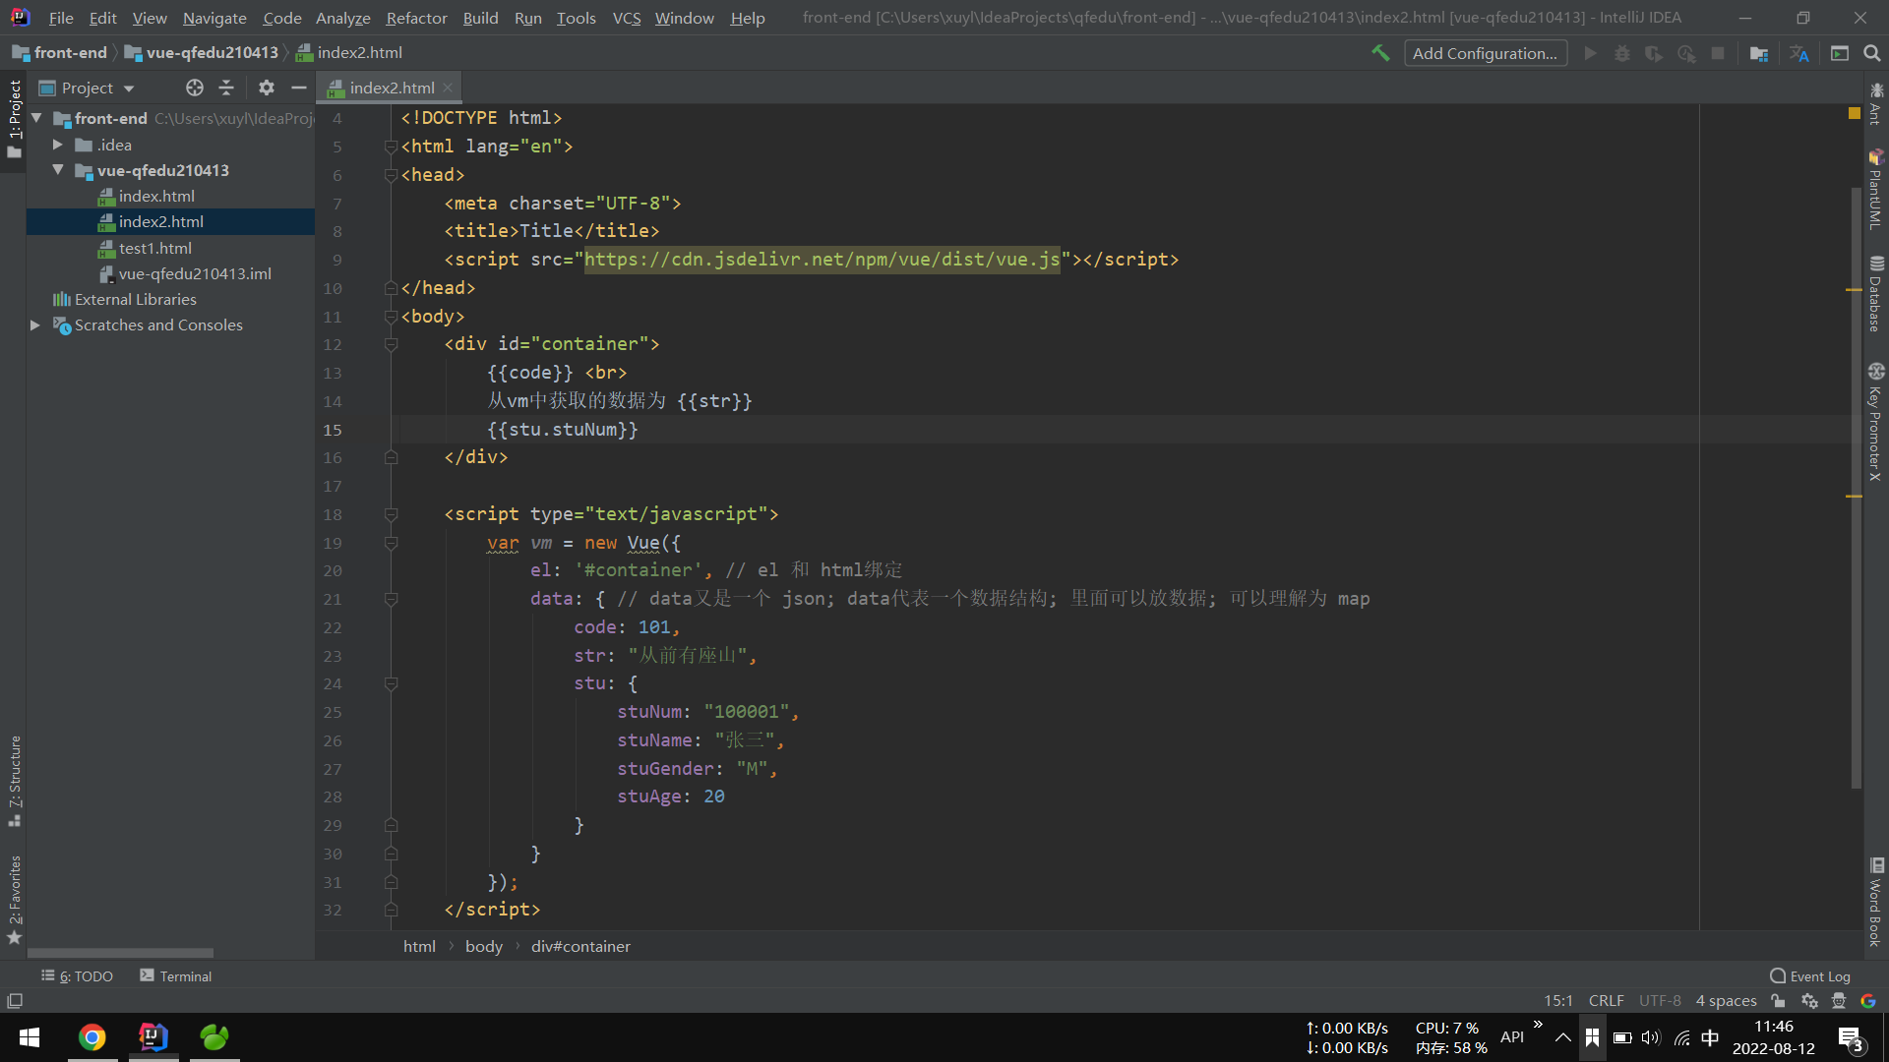Open the Refactor menu

click(x=416, y=18)
